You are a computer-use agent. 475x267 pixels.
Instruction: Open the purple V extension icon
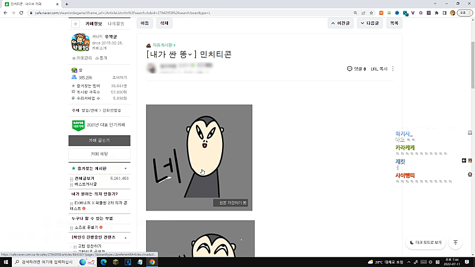pos(413,13)
